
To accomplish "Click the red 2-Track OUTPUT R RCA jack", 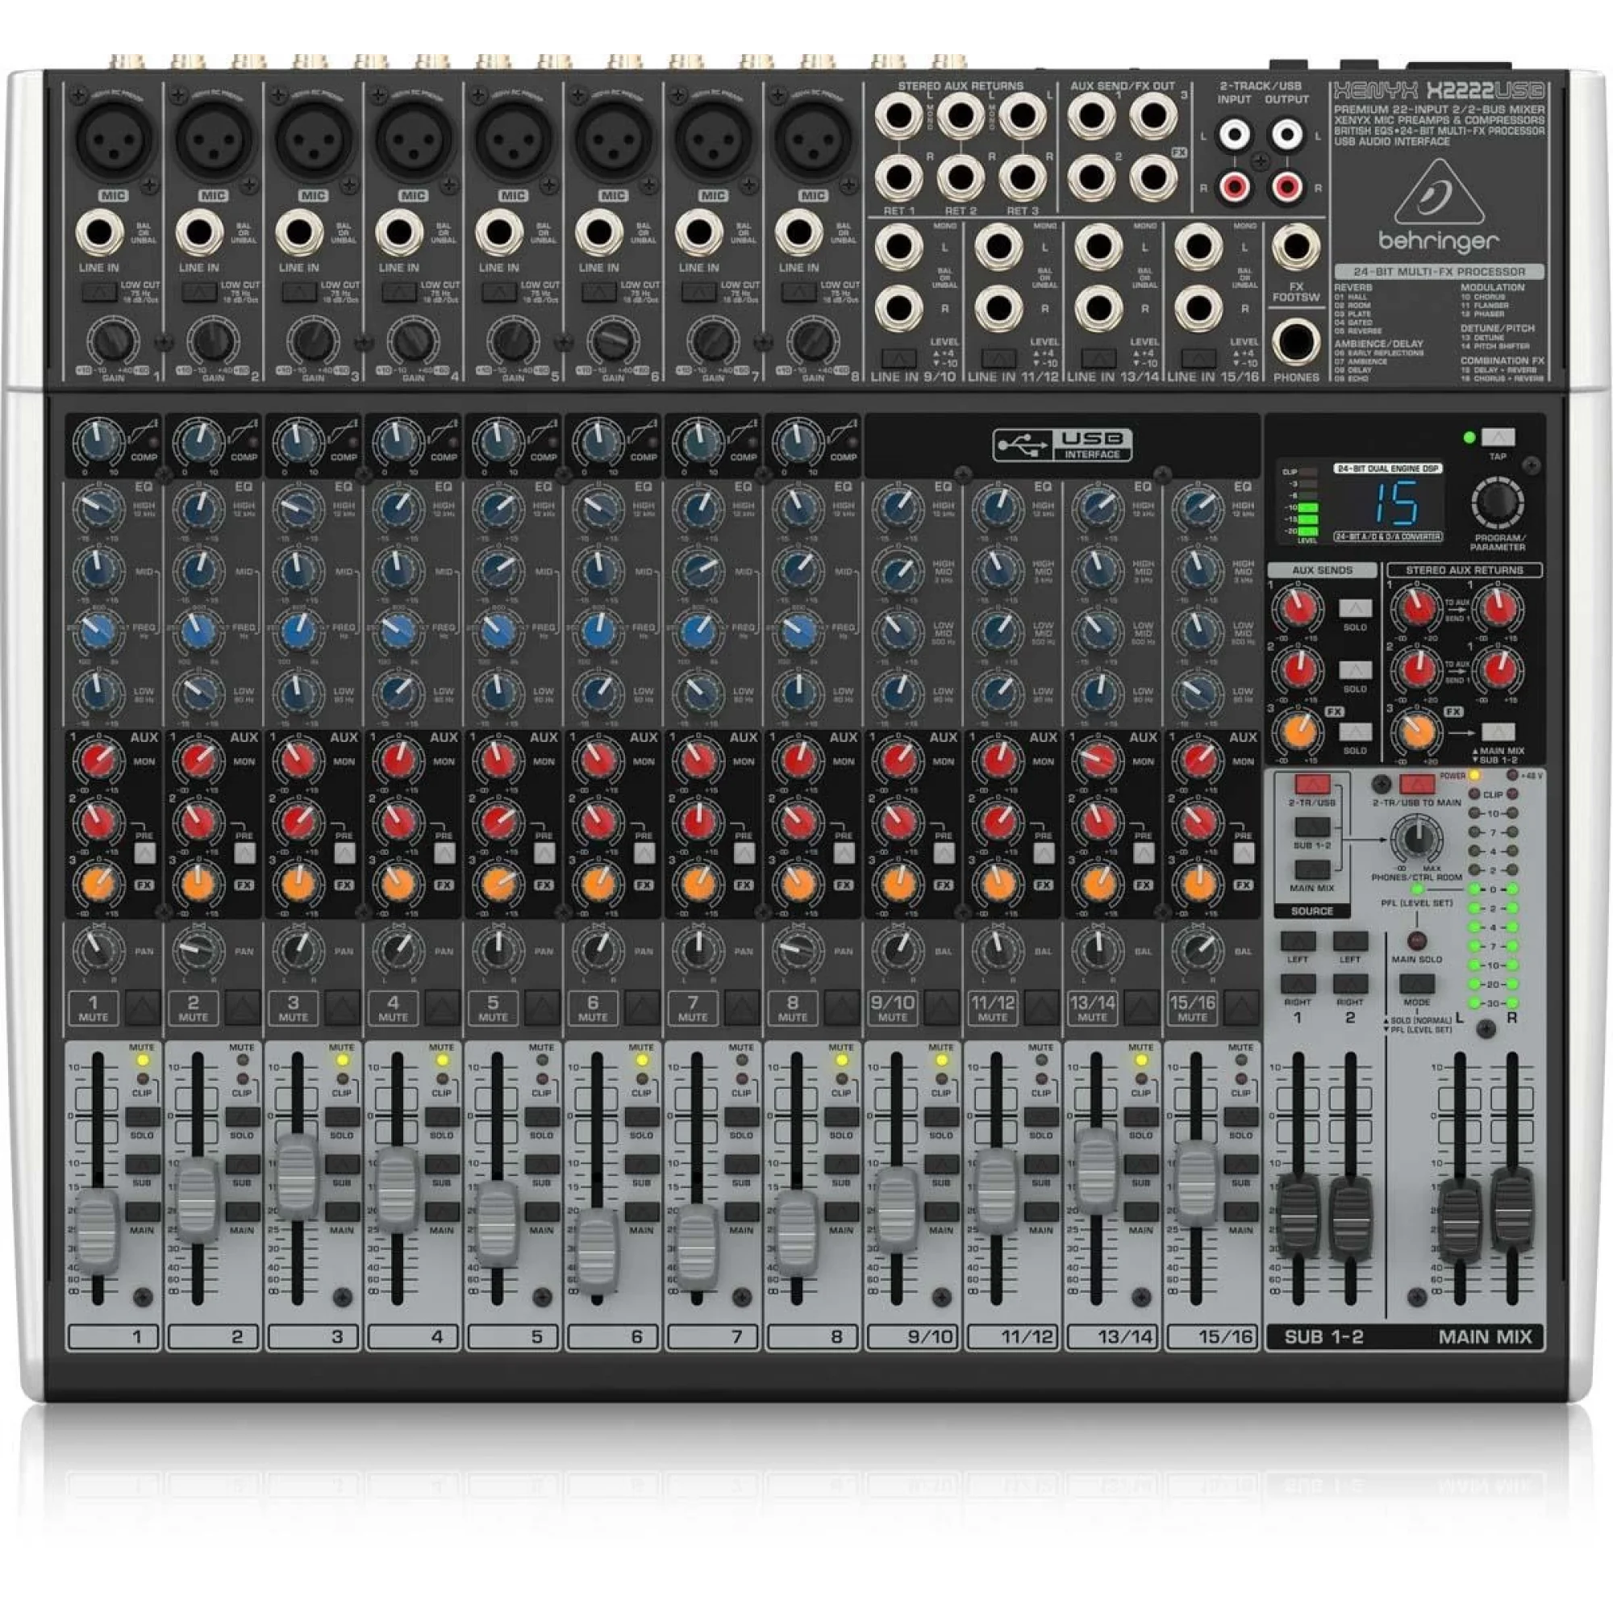I will pos(1286,185).
